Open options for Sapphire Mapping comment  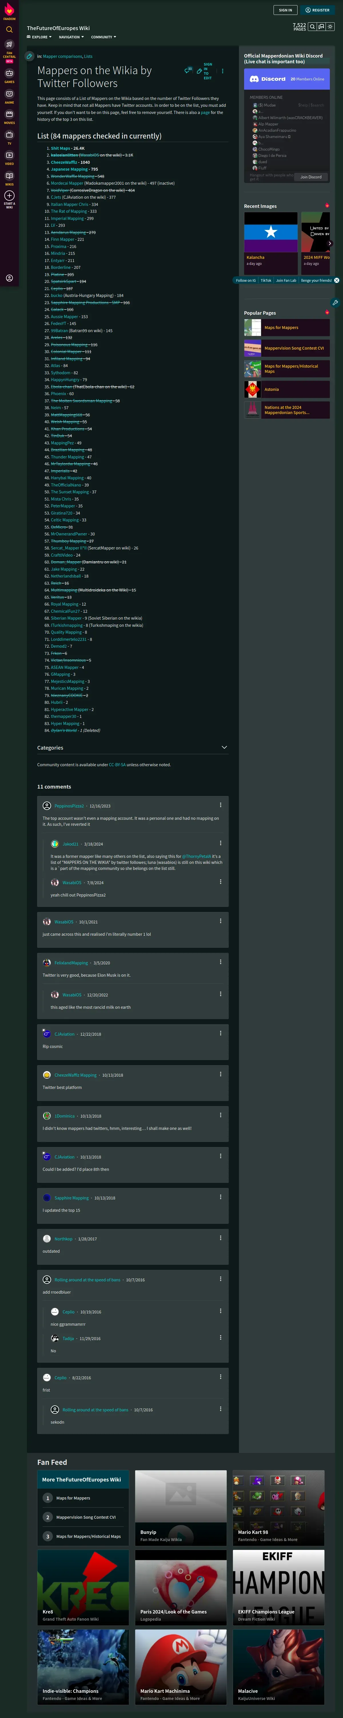tap(220, 1197)
